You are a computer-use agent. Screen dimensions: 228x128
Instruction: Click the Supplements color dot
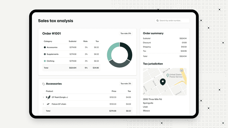pyautogui.click(x=45, y=54)
